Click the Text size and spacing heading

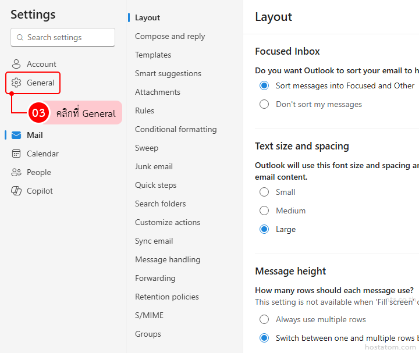click(302, 146)
